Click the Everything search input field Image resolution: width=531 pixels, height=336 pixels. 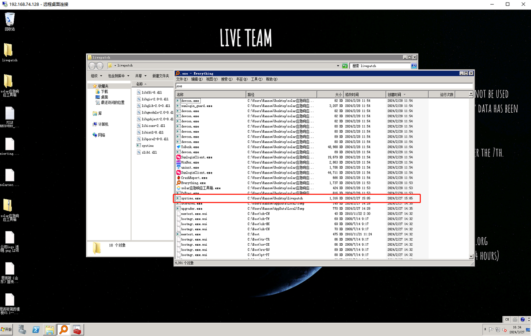tap(324, 86)
